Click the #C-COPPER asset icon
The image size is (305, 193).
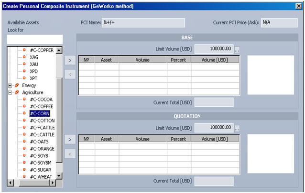(24, 50)
